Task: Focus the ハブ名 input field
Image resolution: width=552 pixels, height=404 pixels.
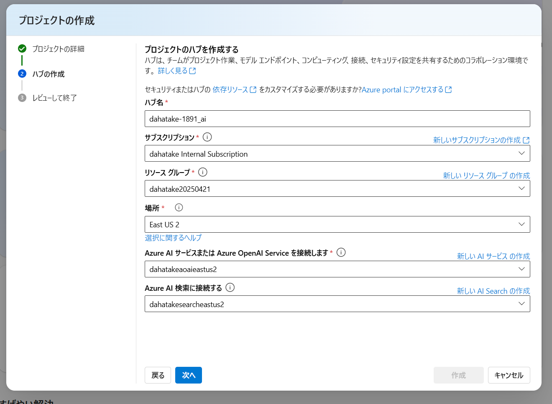Action: click(337, 119)
